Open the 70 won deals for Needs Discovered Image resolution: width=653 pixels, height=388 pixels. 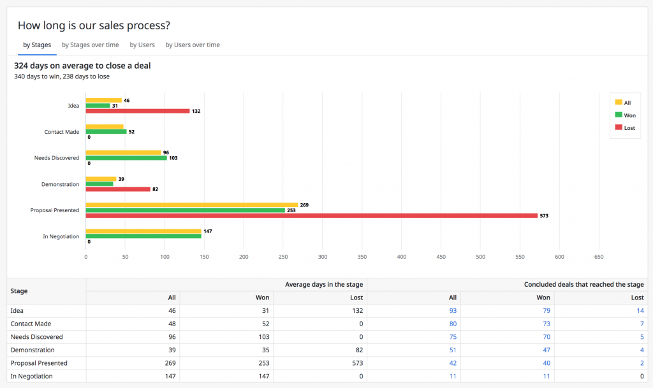(x=547, y=337)
